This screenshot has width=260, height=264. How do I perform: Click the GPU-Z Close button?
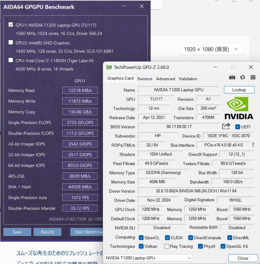[x=243, y=258]
